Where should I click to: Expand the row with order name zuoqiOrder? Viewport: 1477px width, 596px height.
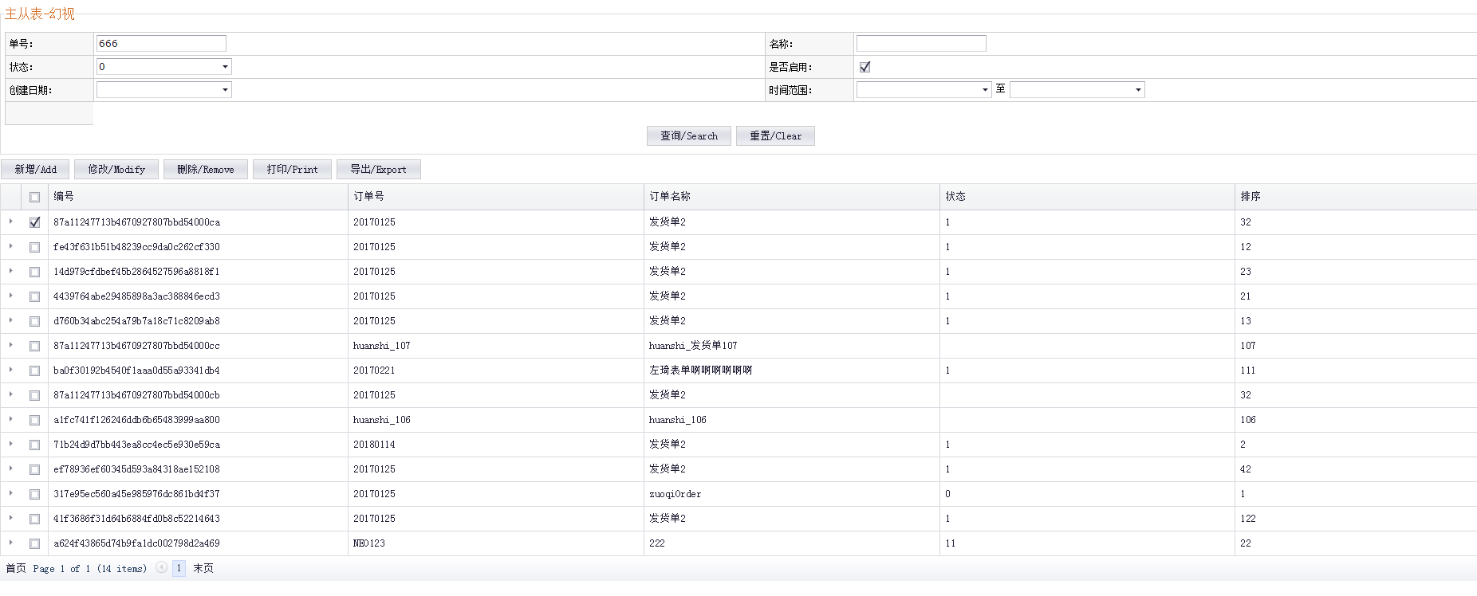point(10,494)
